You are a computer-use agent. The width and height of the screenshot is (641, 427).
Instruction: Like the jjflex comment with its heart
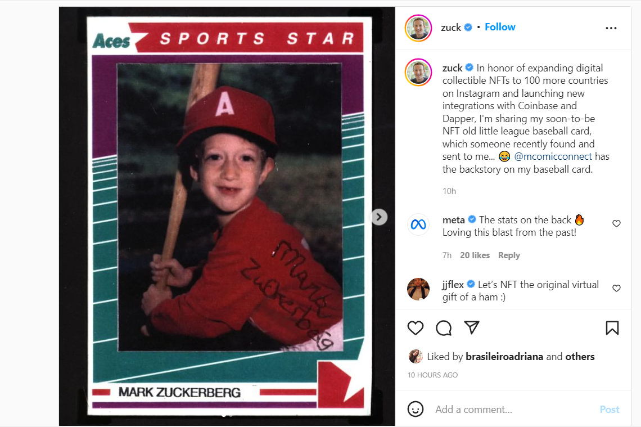coord(616,288)
